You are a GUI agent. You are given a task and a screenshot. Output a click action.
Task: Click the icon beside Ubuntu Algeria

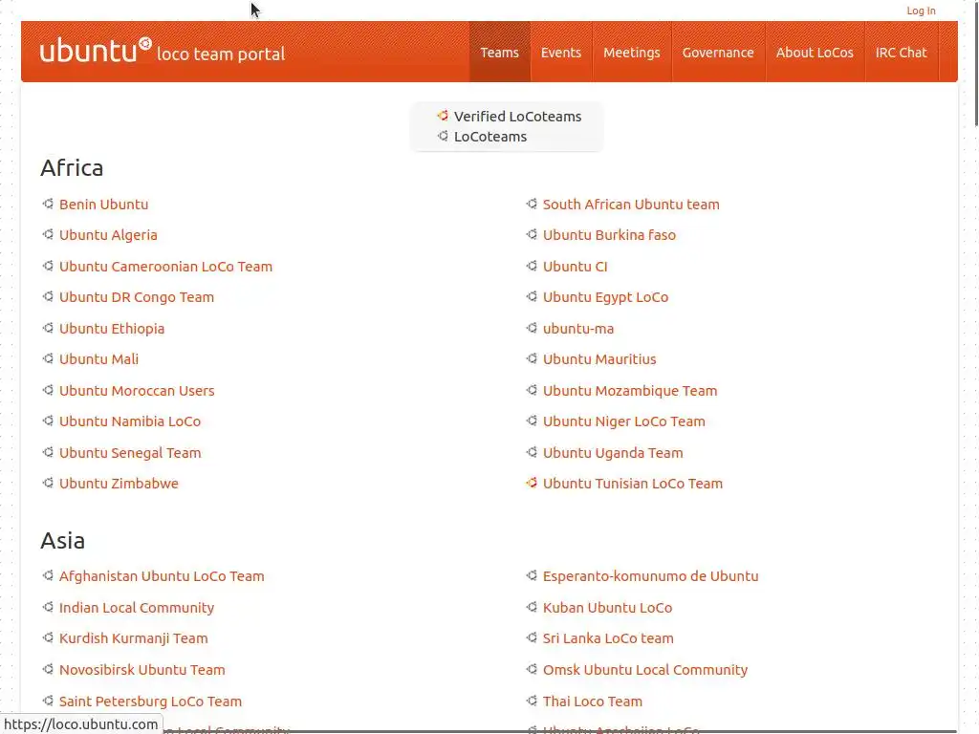[48, 234]
